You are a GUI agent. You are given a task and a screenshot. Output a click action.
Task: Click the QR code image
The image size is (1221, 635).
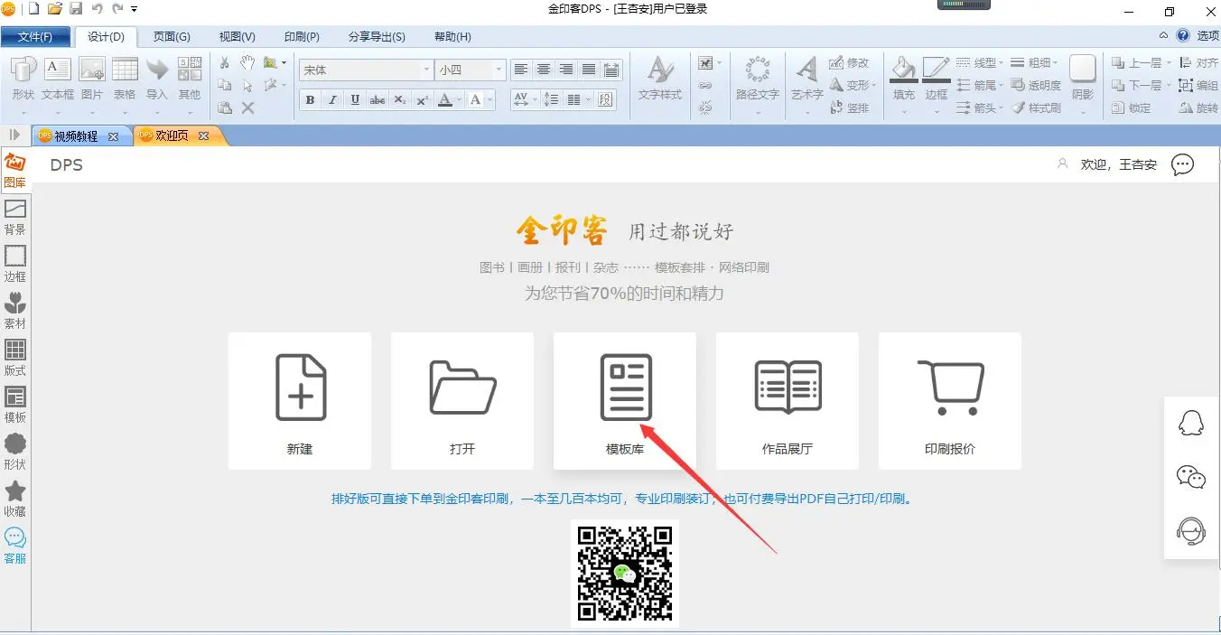pyautogui.click(x=625, y=573)
